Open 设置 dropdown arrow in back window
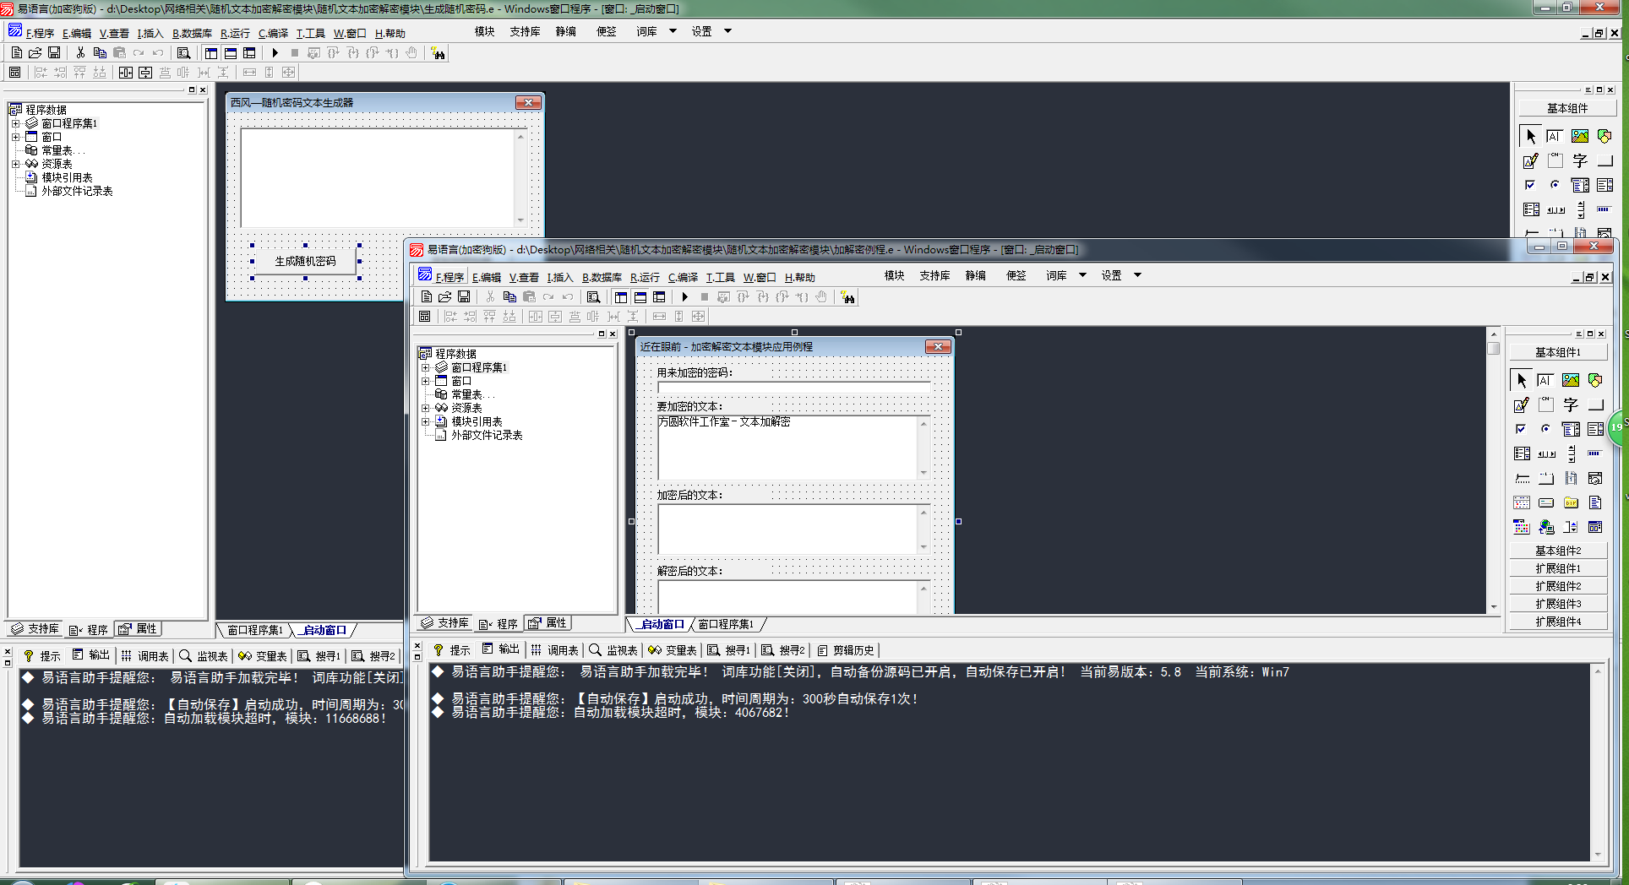The width and height of the screenshot is (1629, 885). (727, 31)
